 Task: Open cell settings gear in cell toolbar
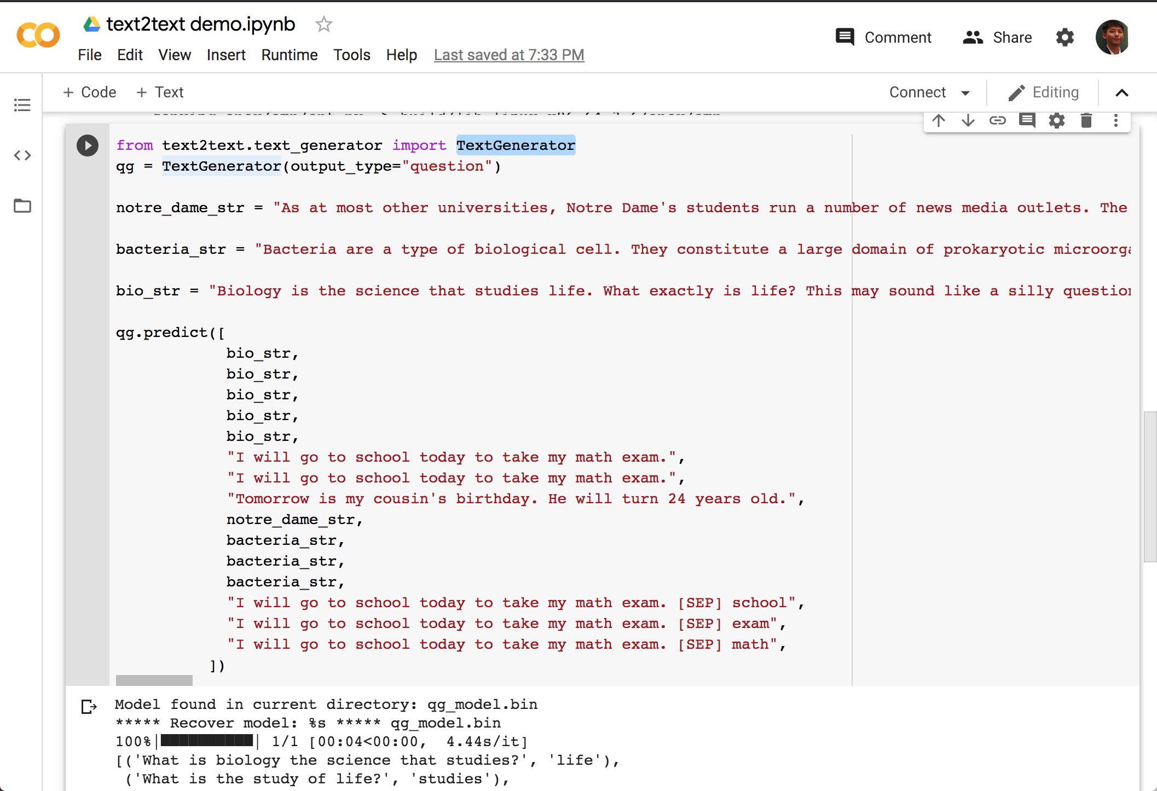click(1056, 120)
